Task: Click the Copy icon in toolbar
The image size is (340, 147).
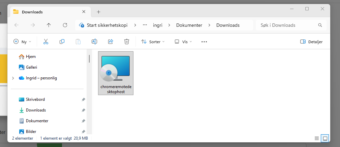Action: (62, 42)
